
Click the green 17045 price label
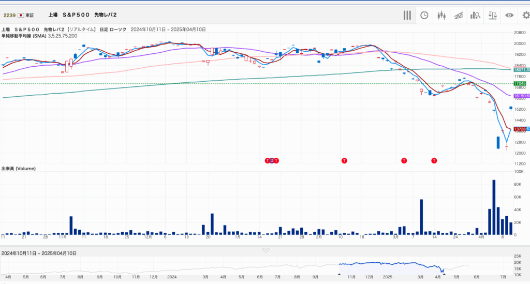(x=520, y=83)
